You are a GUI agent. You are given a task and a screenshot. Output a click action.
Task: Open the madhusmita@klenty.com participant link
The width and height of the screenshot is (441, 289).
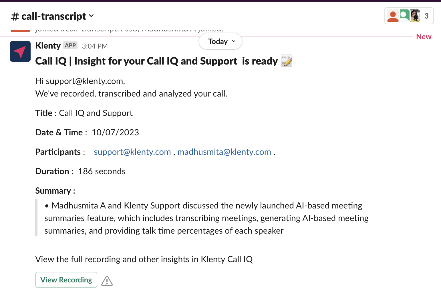224,152
